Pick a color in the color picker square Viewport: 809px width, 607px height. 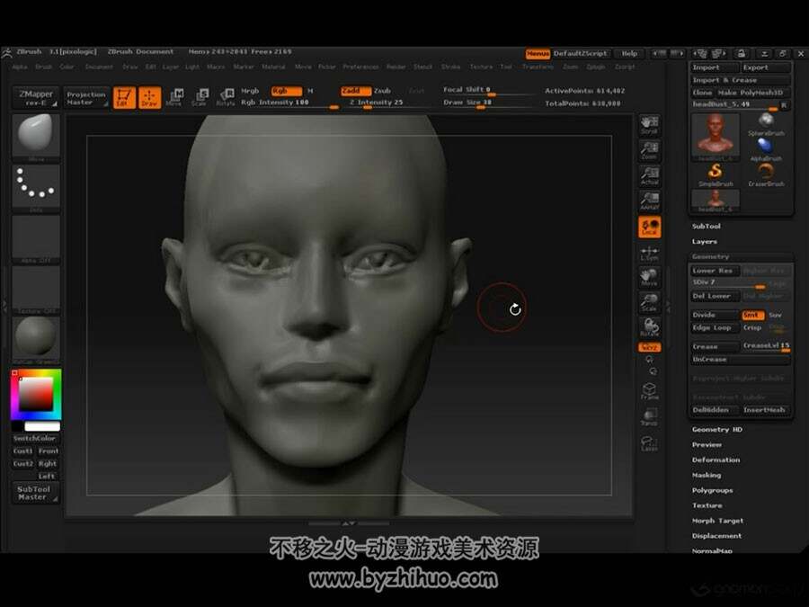tap(36, 394)
